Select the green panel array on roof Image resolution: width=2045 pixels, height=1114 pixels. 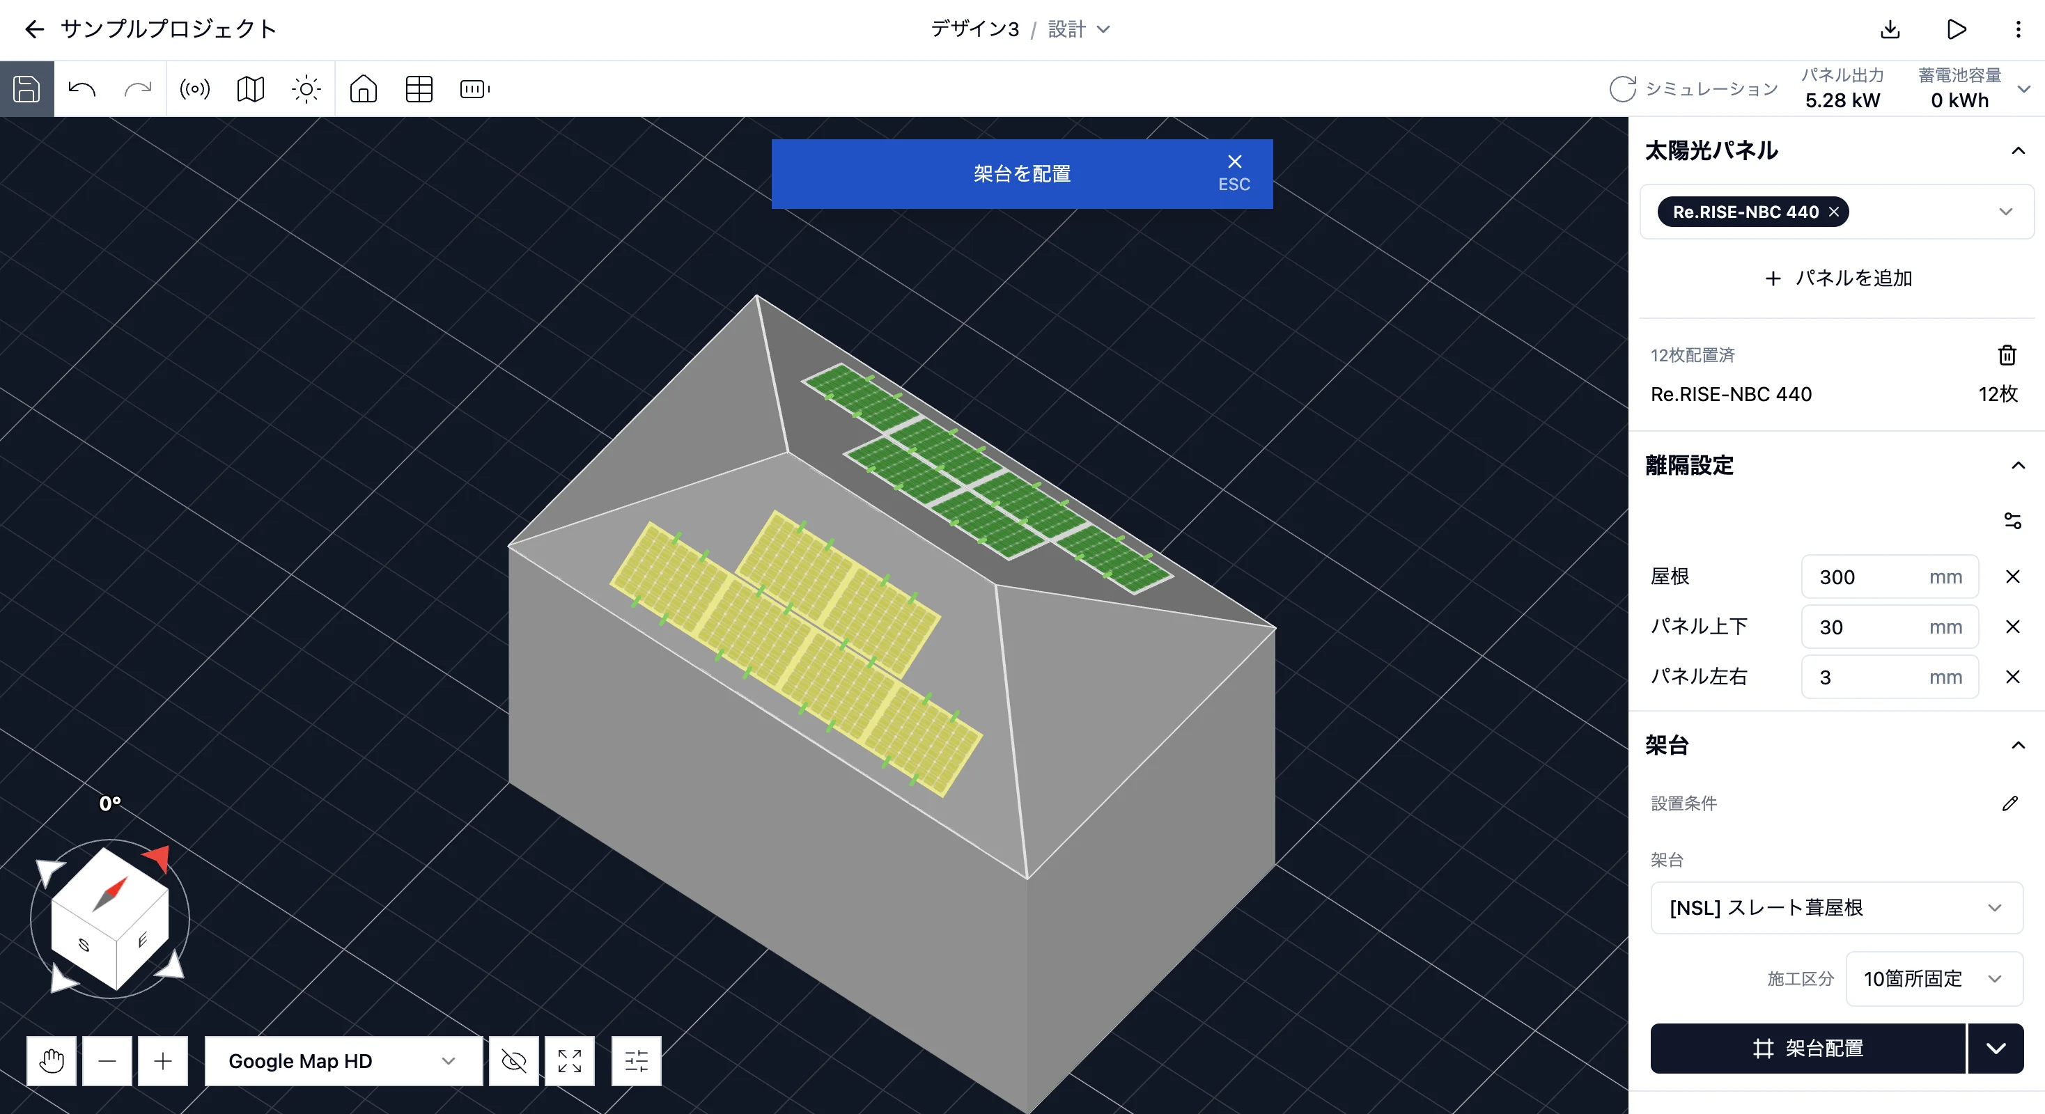tap(987, 478)
